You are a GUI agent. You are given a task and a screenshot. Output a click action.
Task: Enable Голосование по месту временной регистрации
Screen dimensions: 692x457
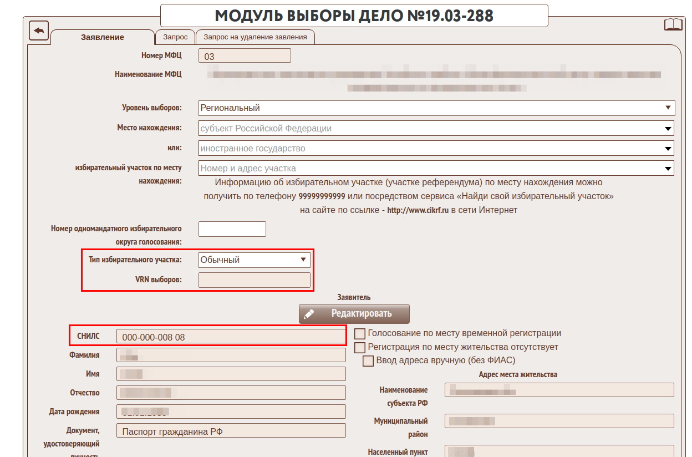point(360,334)
